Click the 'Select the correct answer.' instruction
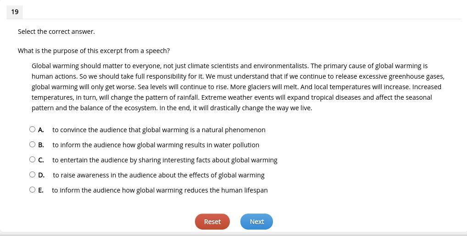Screen dimensions: 467x236 point(56,32)
